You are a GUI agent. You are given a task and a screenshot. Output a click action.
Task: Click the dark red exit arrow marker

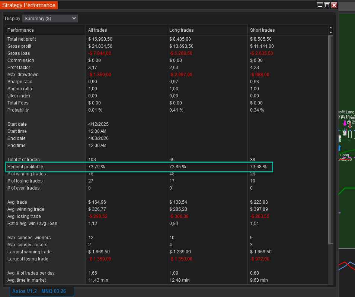point(350,125)
